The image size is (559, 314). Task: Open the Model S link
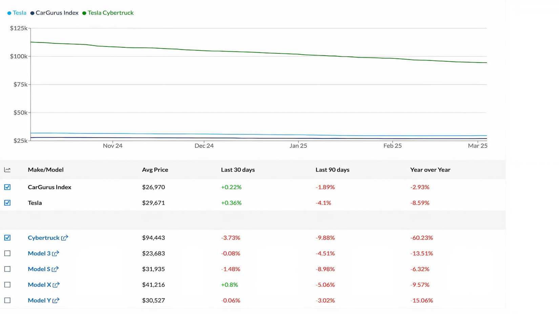pyautogui.click(x=39, y=269)
